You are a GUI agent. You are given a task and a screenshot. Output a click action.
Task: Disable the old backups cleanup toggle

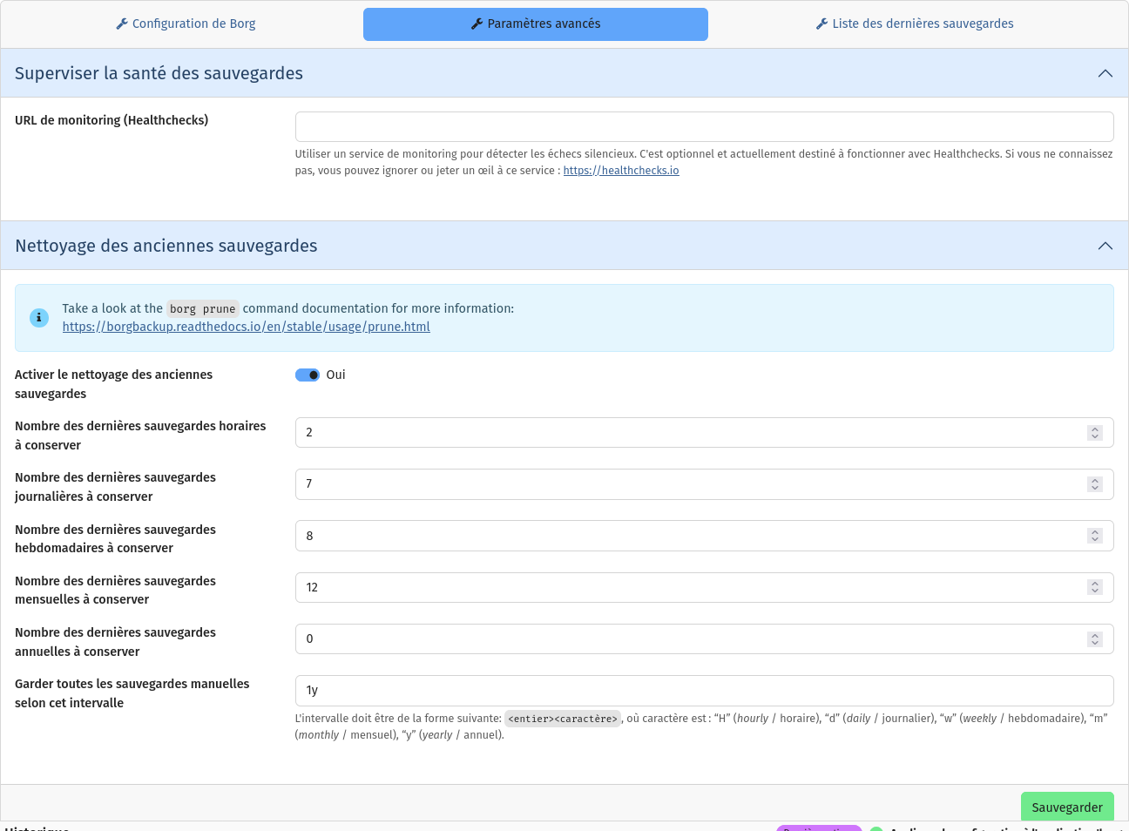(308, 375)
